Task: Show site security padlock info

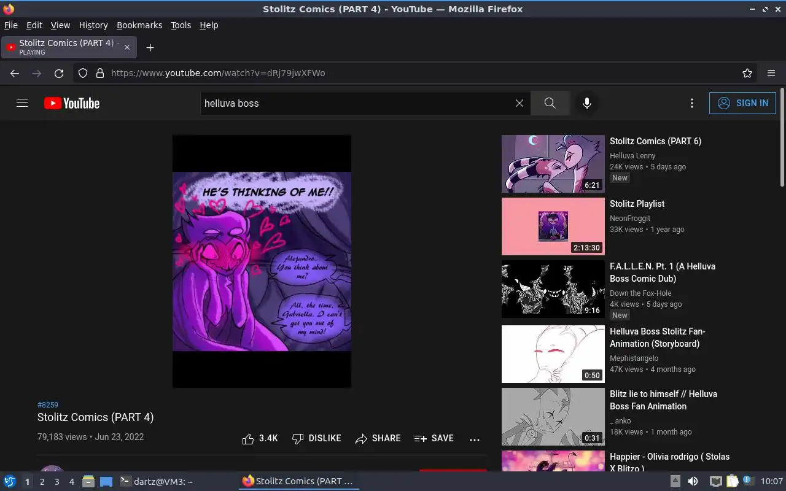Action: click(100, 73)
